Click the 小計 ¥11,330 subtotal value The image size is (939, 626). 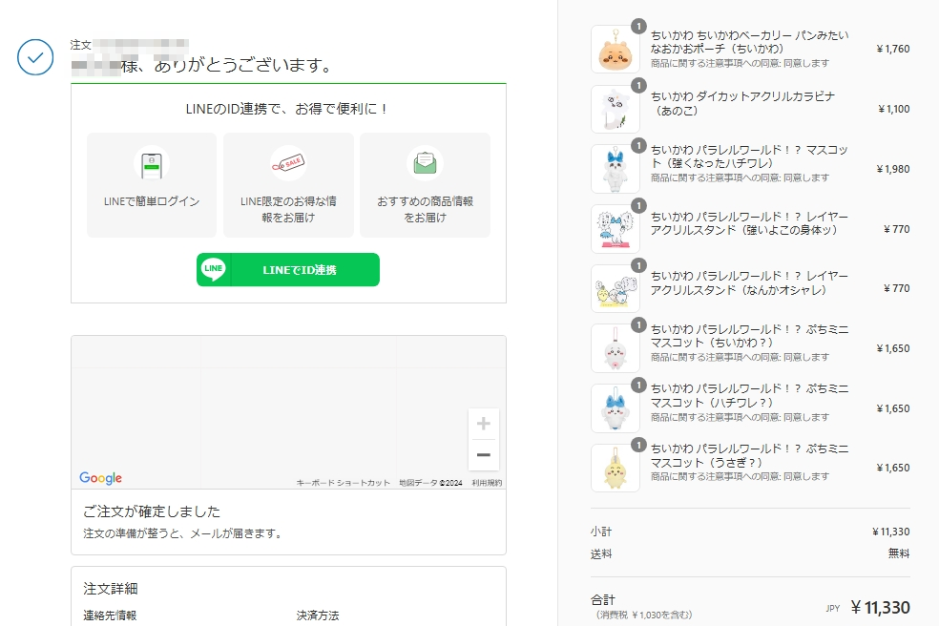[891, 532]
